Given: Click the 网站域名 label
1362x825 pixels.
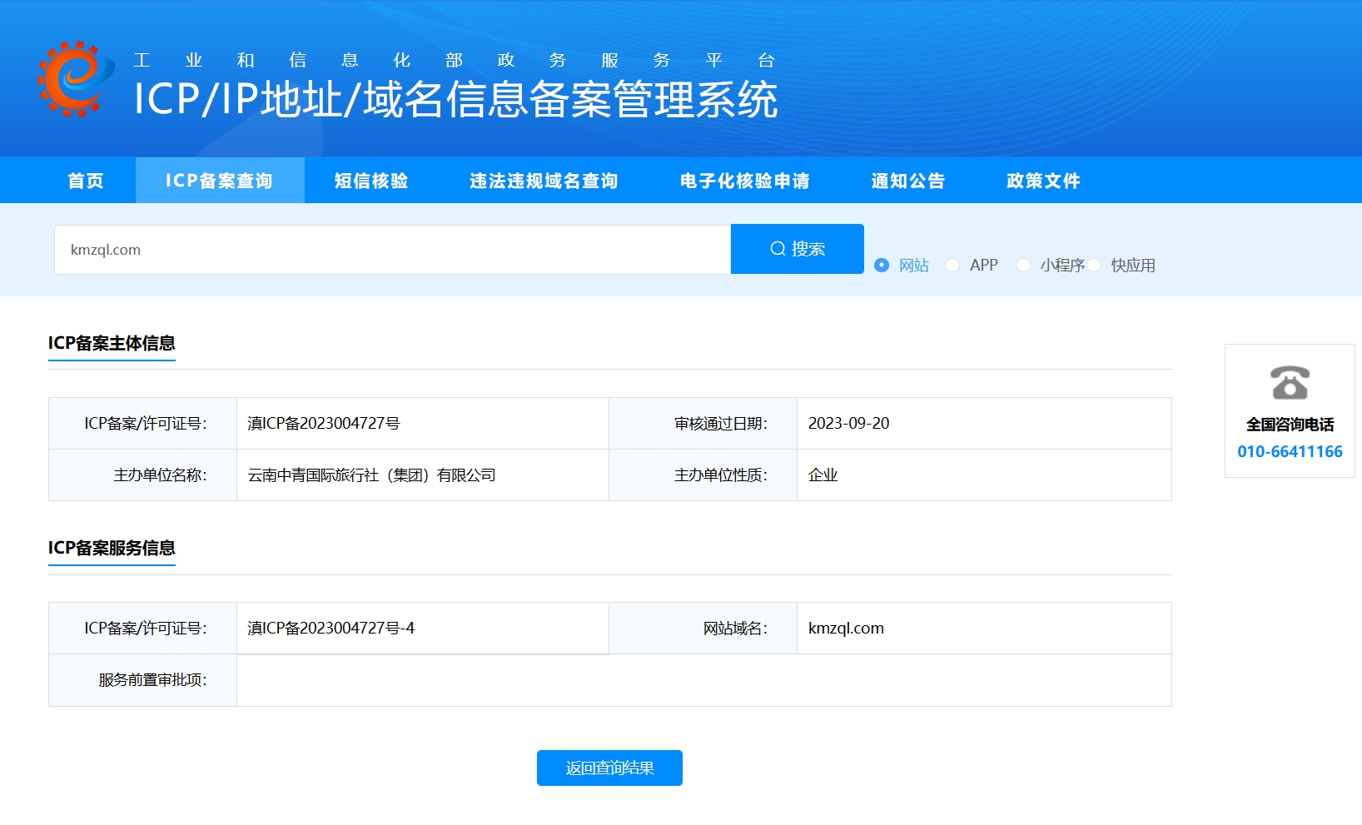Looking at the screenshot, I should [x=736, y=628].
